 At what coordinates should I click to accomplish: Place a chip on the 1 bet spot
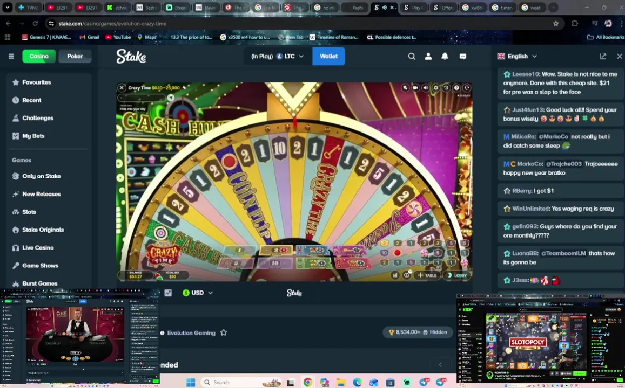point(239,251)
